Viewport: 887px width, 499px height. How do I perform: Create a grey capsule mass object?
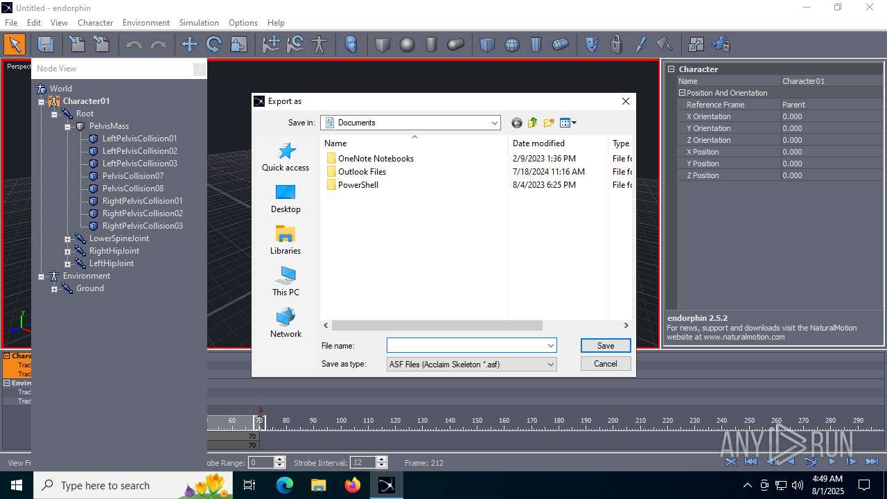455,45
